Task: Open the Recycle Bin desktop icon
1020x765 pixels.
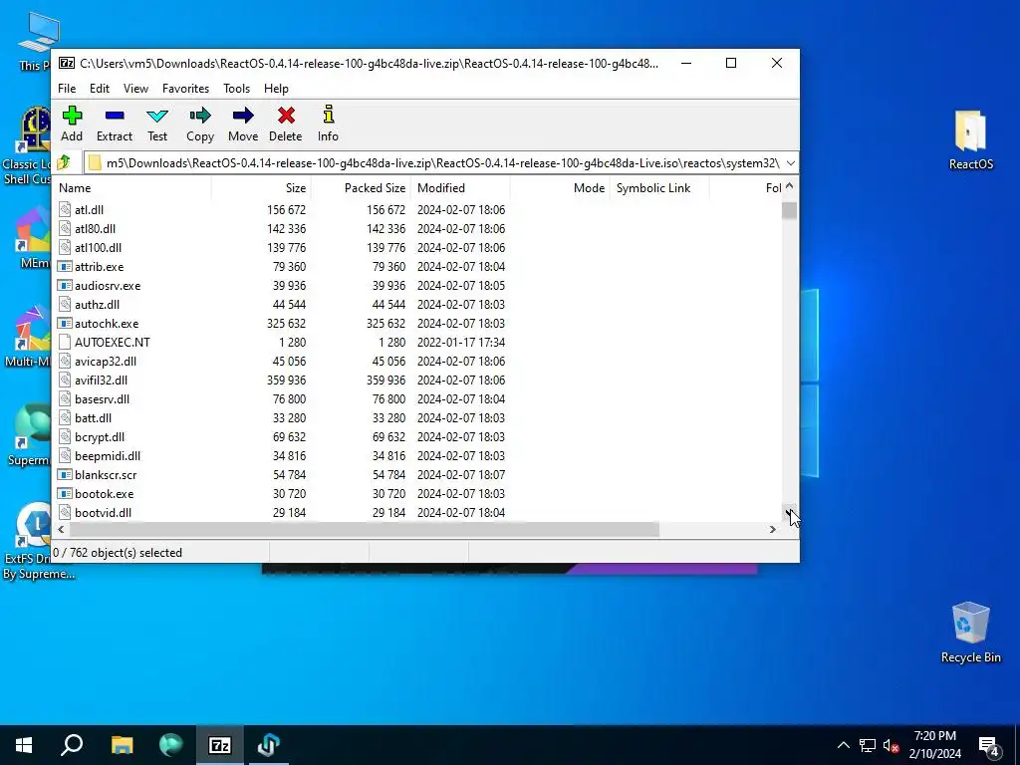Action: click(970, 632)
